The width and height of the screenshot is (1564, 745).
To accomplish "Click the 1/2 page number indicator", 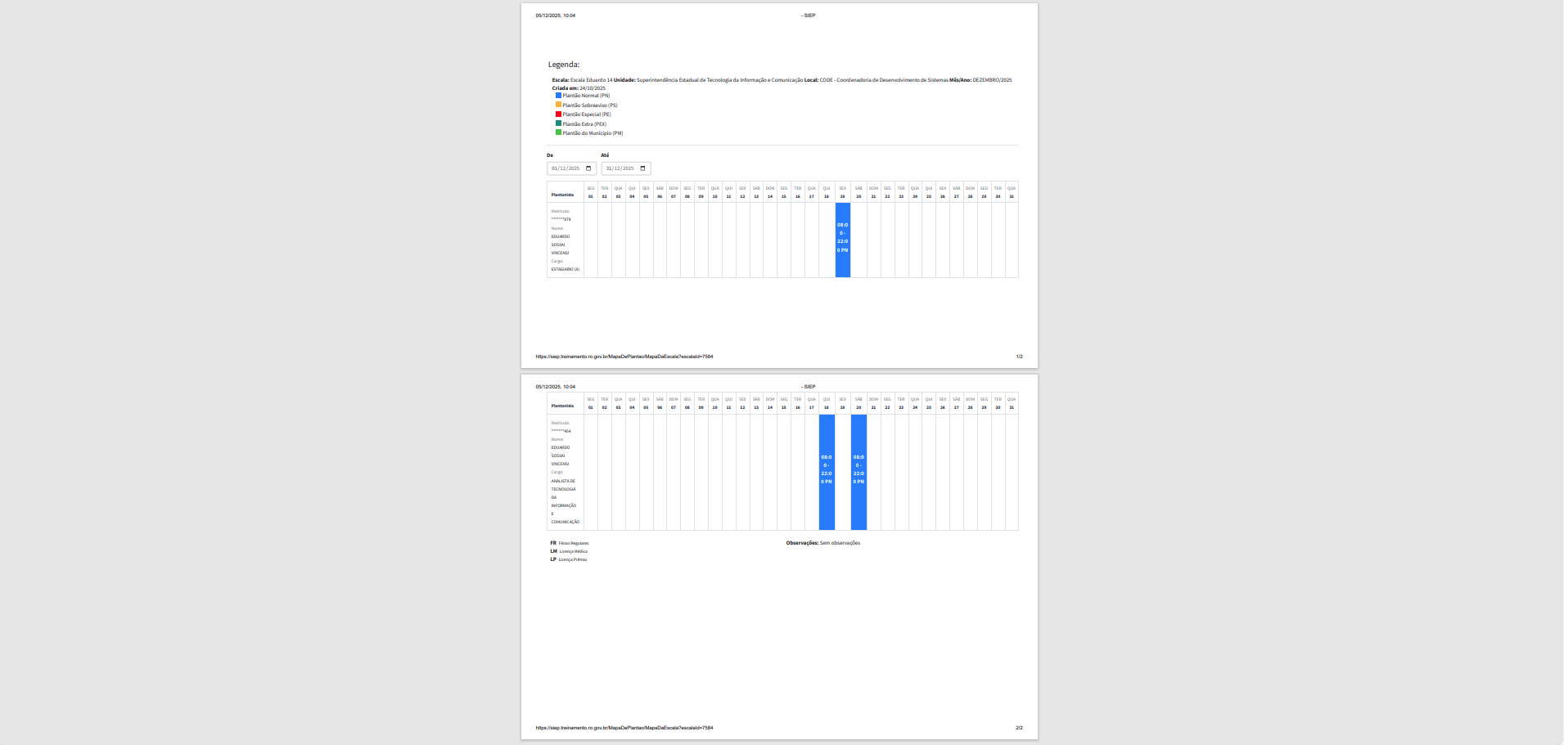I will [x=1019, y=357].
